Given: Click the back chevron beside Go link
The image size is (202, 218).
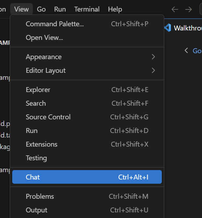Looking at the screenshot, I should pos(186,50).
